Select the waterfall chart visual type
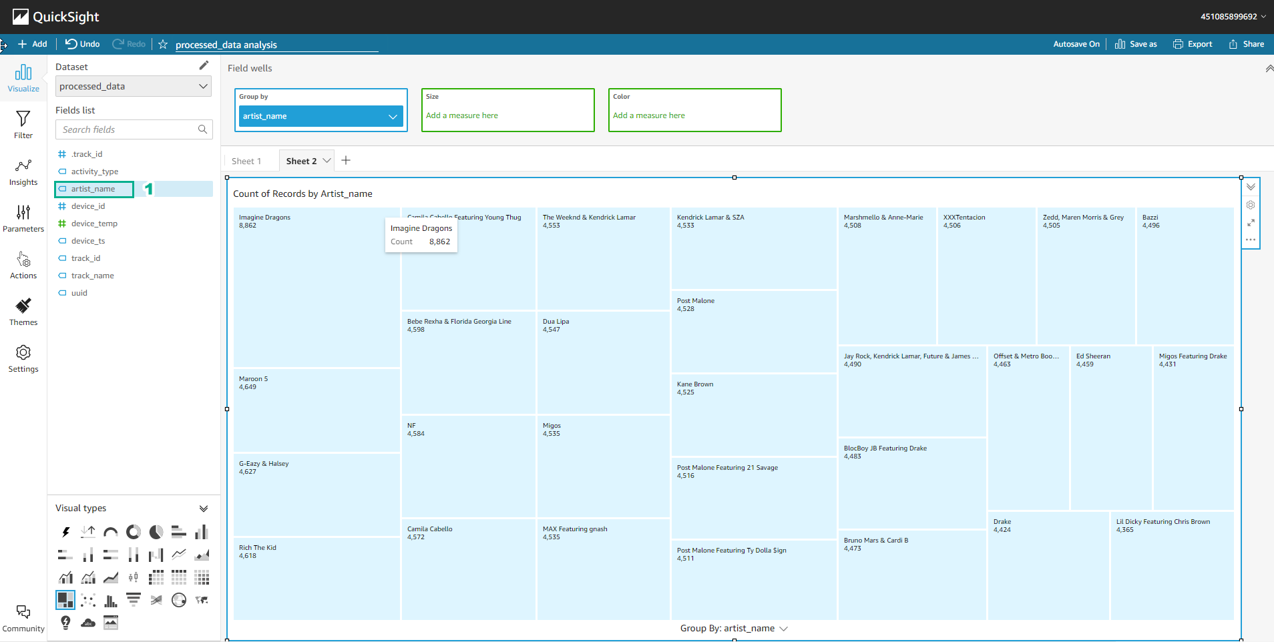 [x=156, y=555]
